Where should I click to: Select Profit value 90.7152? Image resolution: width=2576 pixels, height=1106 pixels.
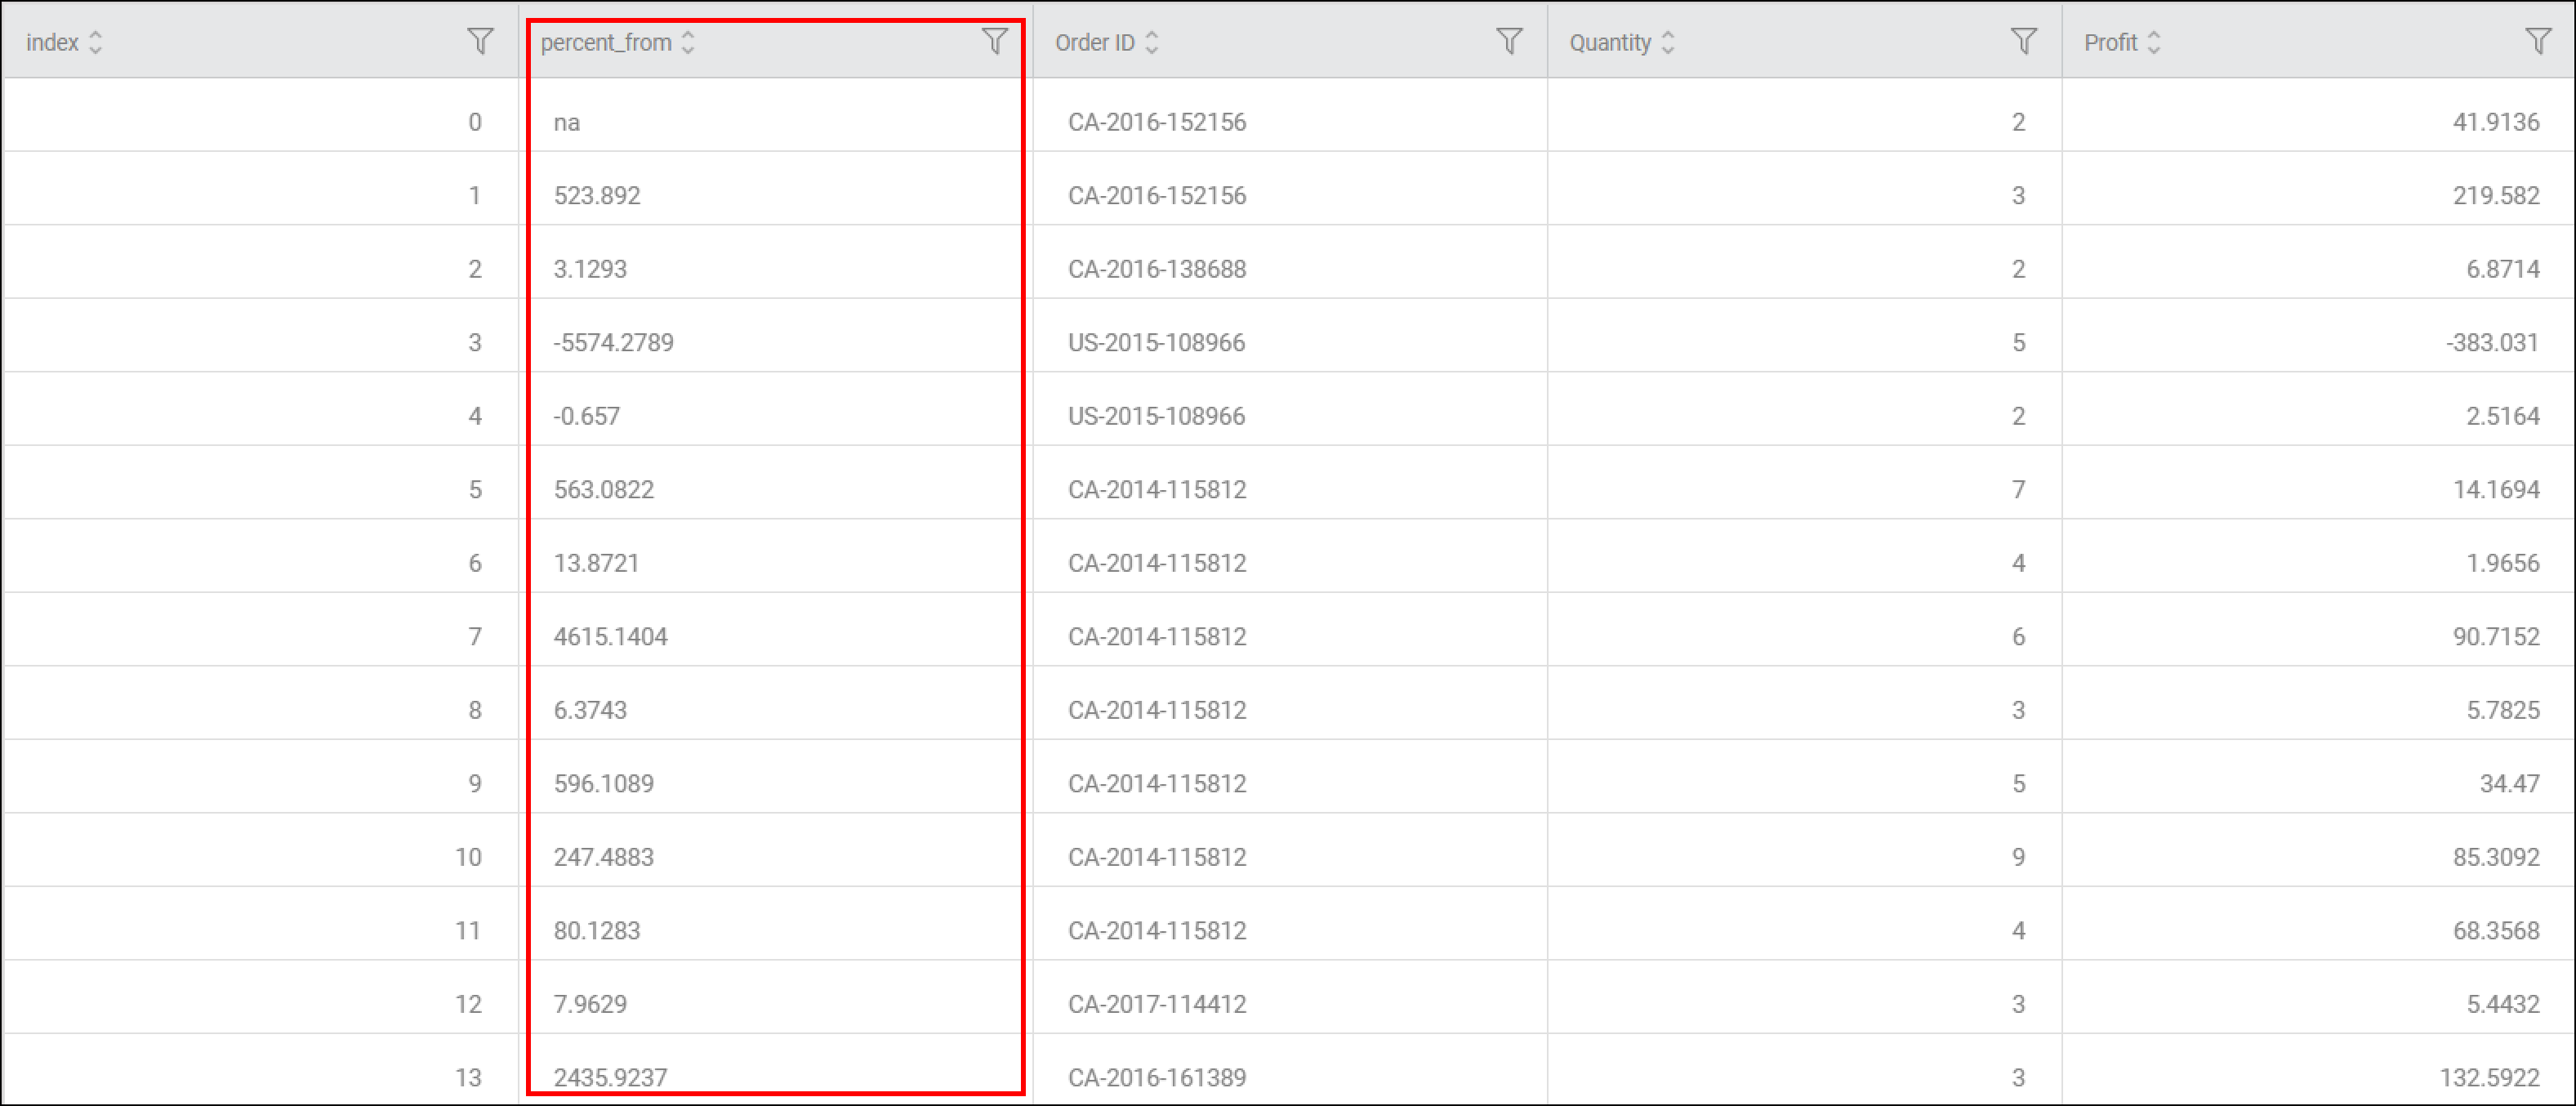point(2496,636)
